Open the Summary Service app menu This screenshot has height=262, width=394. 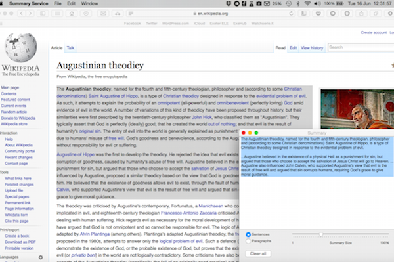28,3
